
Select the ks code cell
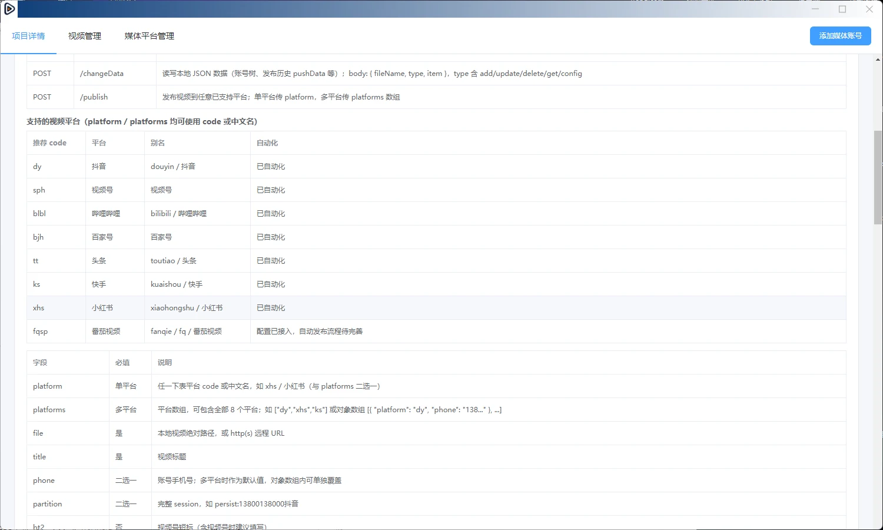tap(57, 284)
